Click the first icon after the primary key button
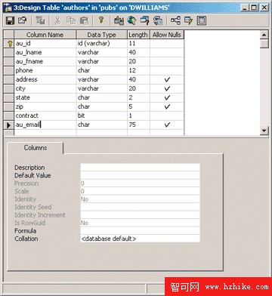 pyautogui.click(x=119, y=20)
